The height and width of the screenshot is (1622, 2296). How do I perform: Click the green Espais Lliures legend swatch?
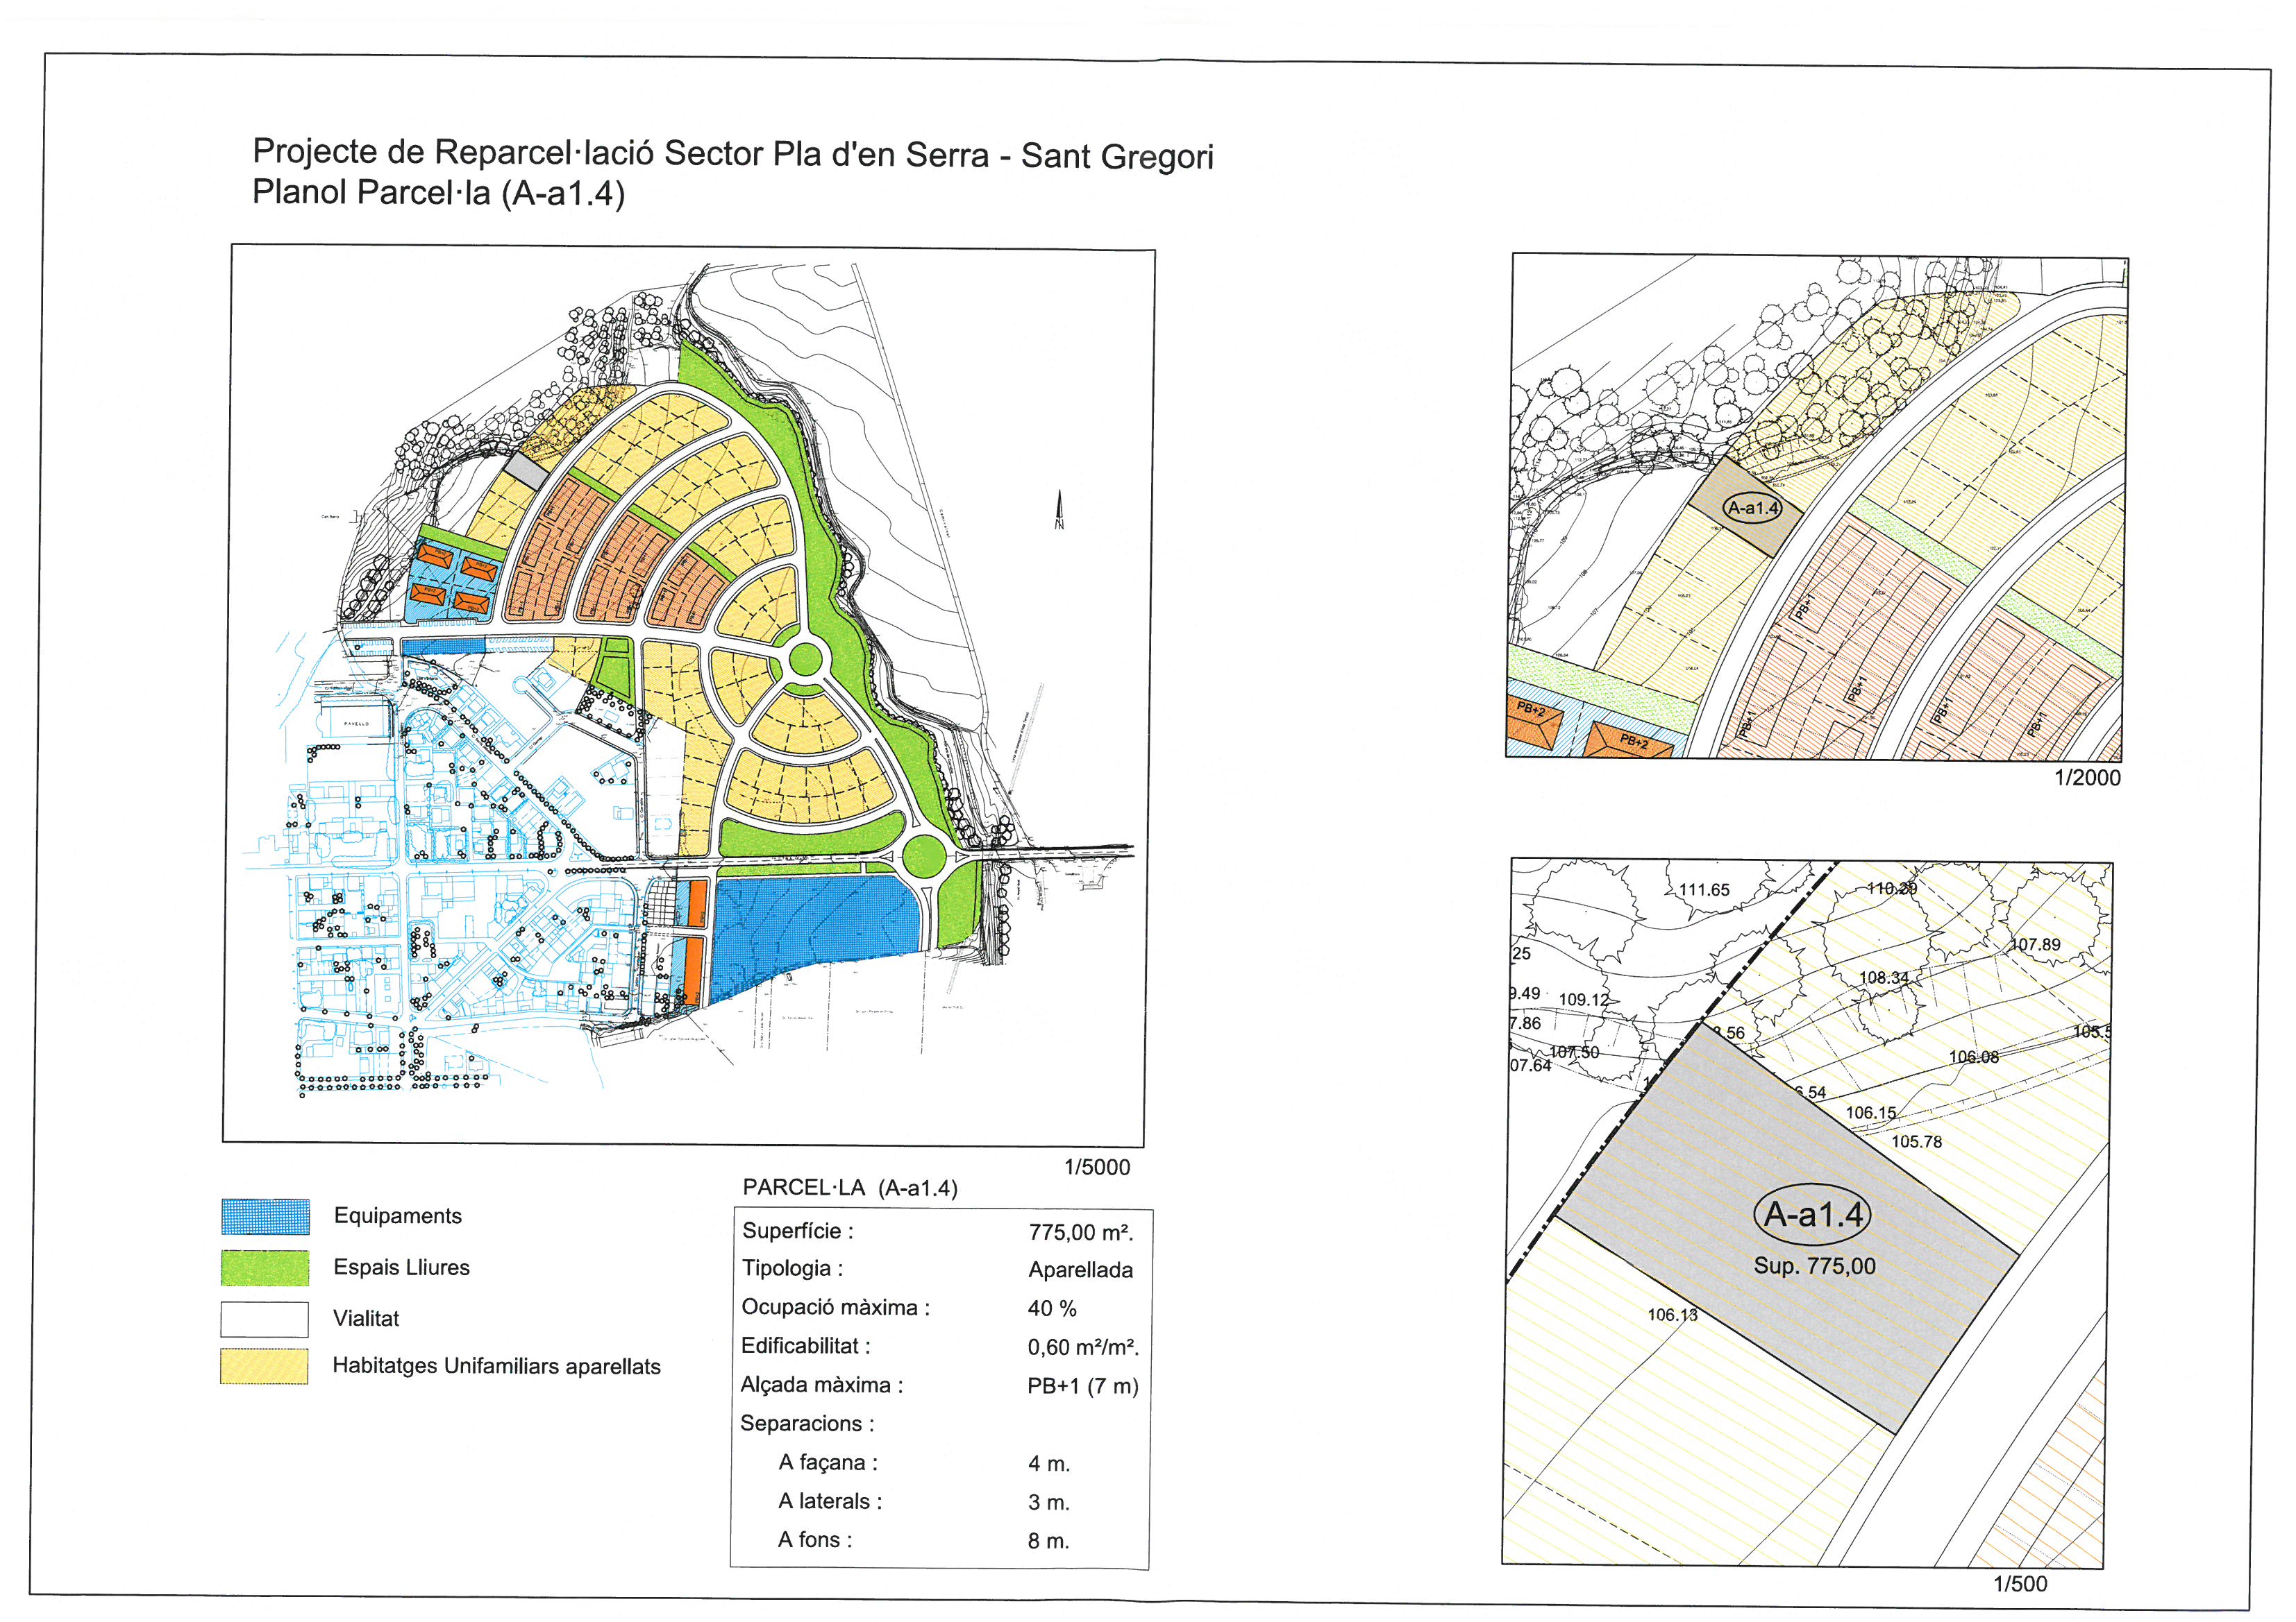(265, 1267)
